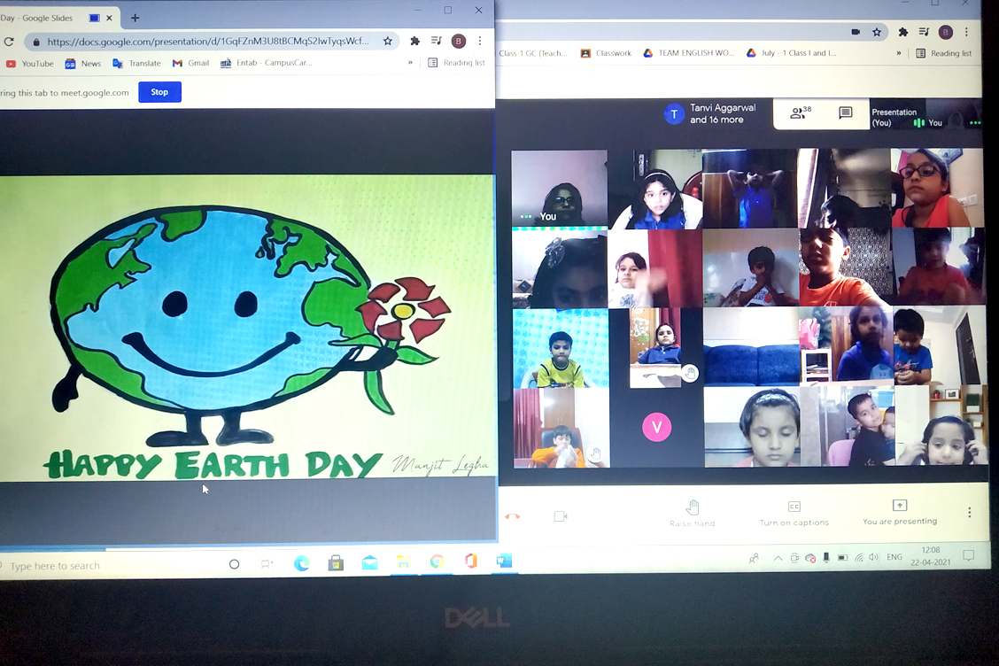Expand hidden bookmarks in Slides window

pyautogui.click(x=410, y=63)
